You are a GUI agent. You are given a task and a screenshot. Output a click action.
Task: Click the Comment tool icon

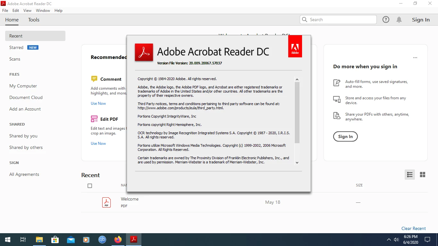coord(94,79)
